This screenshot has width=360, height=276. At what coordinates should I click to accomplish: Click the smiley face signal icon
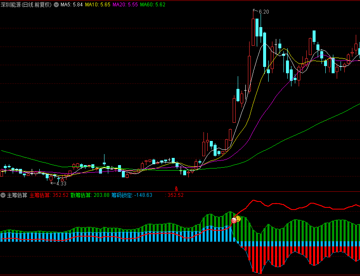pyautogui.click(x=238, y=219)
